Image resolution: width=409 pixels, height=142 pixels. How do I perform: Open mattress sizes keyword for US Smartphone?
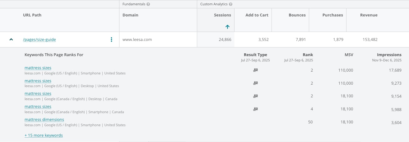[38, 68]
